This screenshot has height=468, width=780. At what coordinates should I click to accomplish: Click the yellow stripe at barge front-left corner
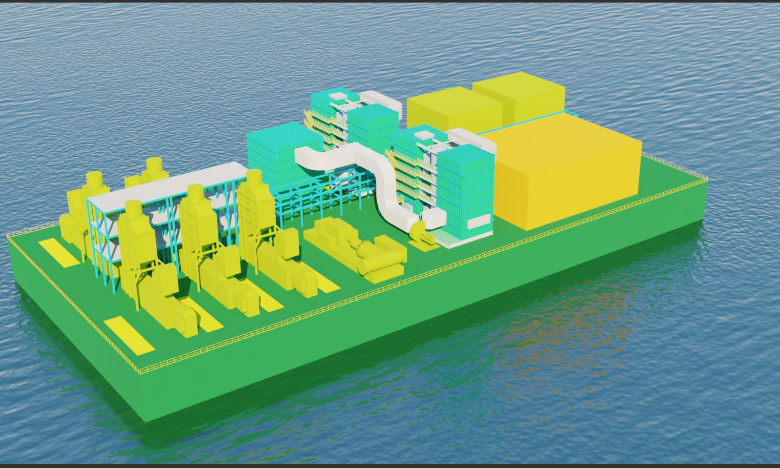coord(129,334)
